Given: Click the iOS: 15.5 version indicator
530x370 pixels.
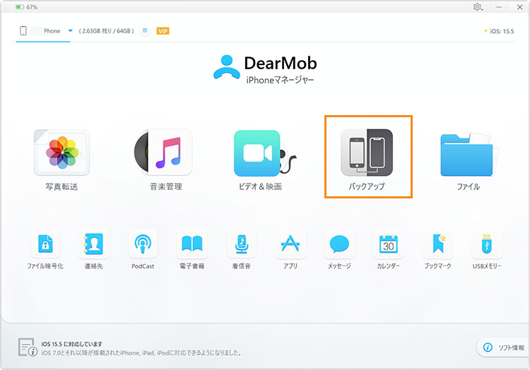Looking at the screenshot, I should click(x=499, y=31).
